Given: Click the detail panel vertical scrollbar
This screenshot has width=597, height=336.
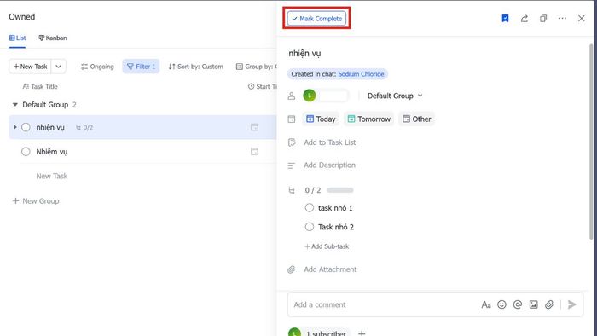Looking at the screenshot, I should 591,142.
